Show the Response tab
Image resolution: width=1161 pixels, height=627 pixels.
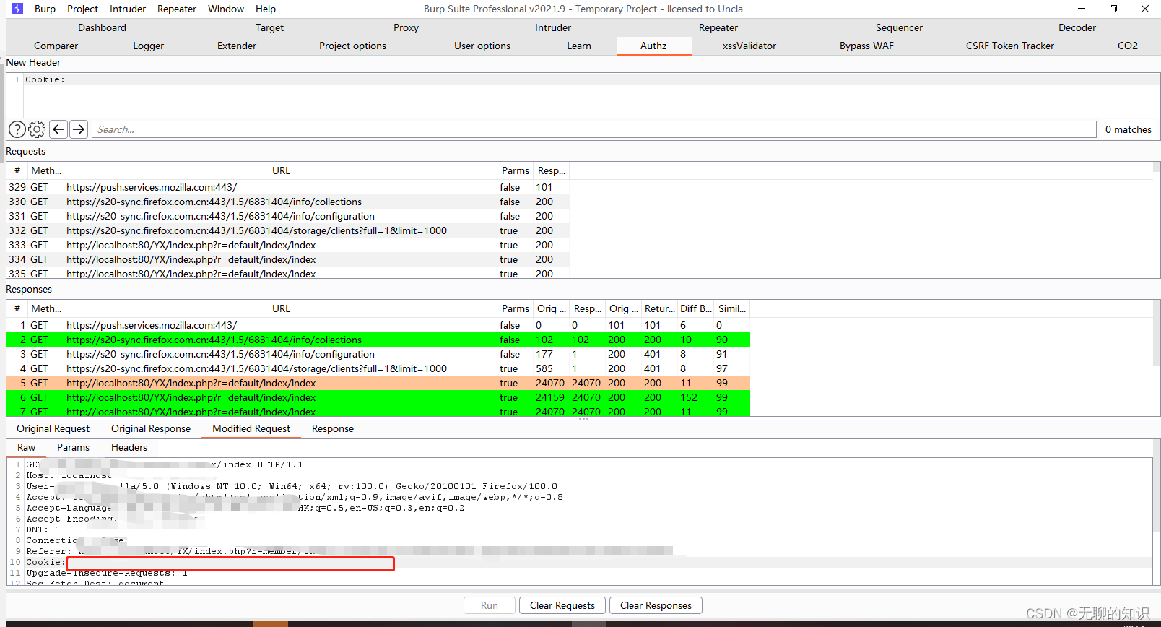pos(333,428)
